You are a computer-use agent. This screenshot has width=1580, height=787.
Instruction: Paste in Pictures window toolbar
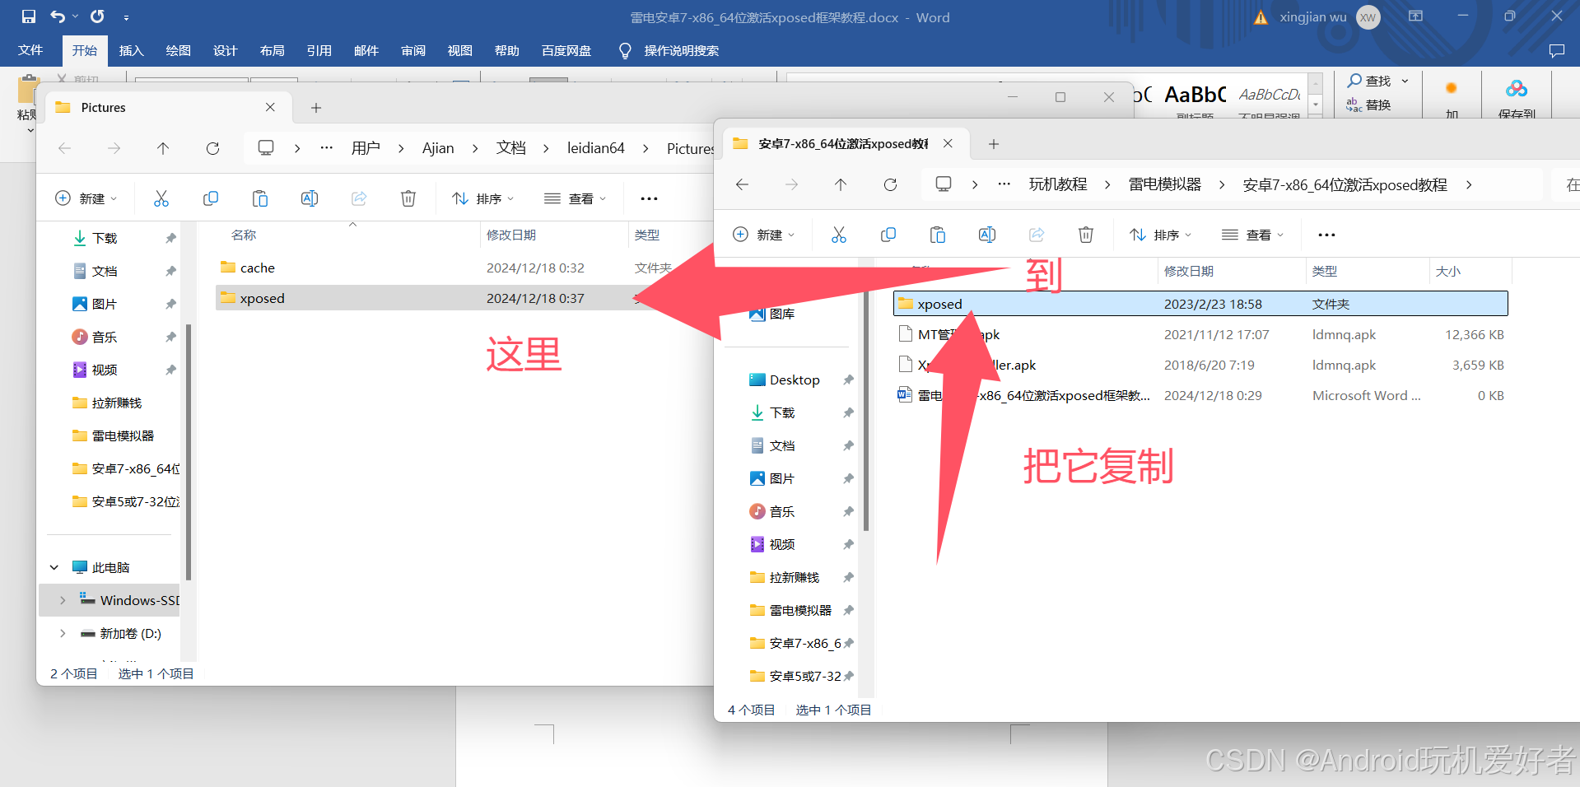[260, 198]
